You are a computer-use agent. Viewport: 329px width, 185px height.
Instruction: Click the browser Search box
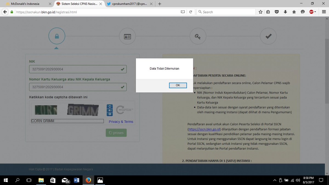click(226, 12)
